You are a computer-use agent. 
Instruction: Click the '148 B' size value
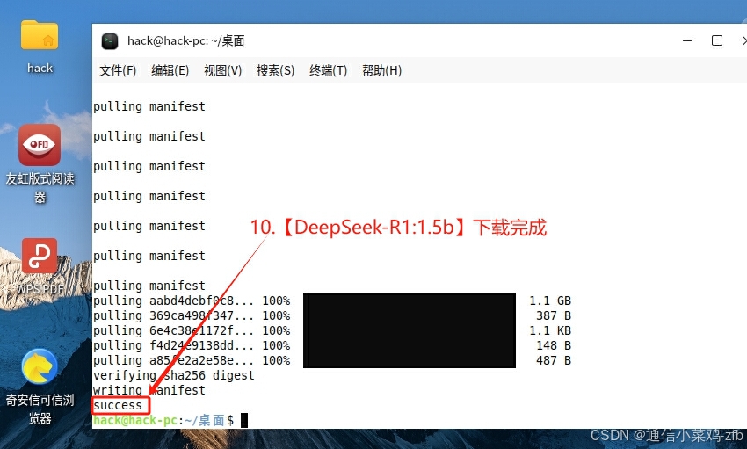pyautogui.click(x=554, y=345)
